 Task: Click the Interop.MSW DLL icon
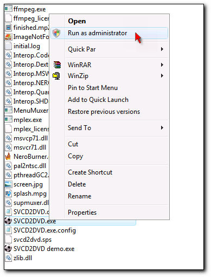coord(8,73)
